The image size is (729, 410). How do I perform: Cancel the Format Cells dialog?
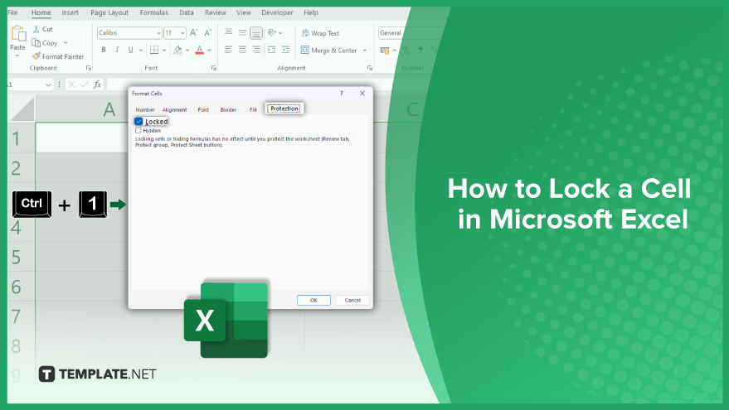tap(352, 300)
